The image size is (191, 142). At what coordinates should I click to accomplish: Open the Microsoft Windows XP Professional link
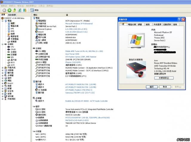tap(79, 24)
